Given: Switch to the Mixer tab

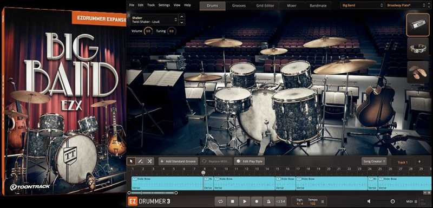Looking at the screenshot, I should [x=292, y=5].
